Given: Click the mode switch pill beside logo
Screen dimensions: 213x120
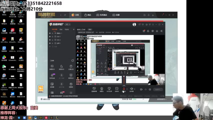Looking at the screenshot, I should 68,24.
